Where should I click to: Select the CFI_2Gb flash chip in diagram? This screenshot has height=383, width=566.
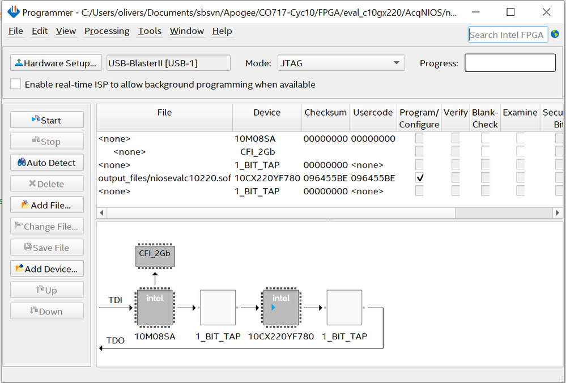[155, 256]
